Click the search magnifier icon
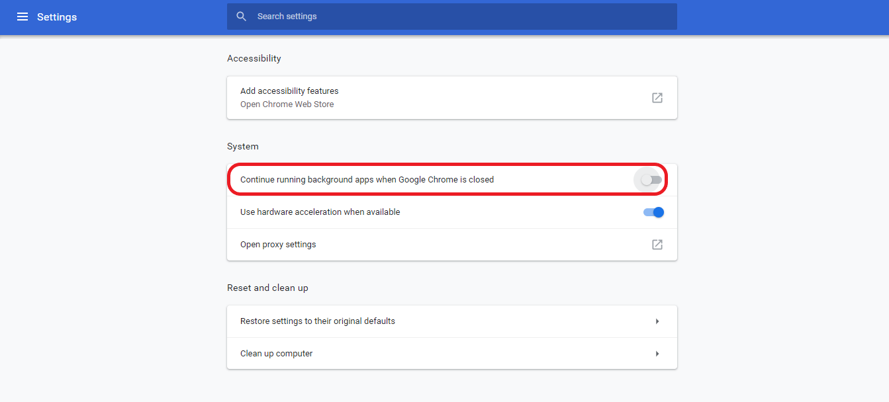 pyautogui.click(x=242, y=17)
